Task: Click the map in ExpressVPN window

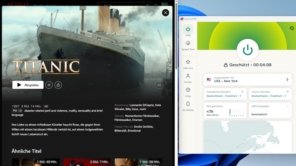Action: (x=248, y=137)
